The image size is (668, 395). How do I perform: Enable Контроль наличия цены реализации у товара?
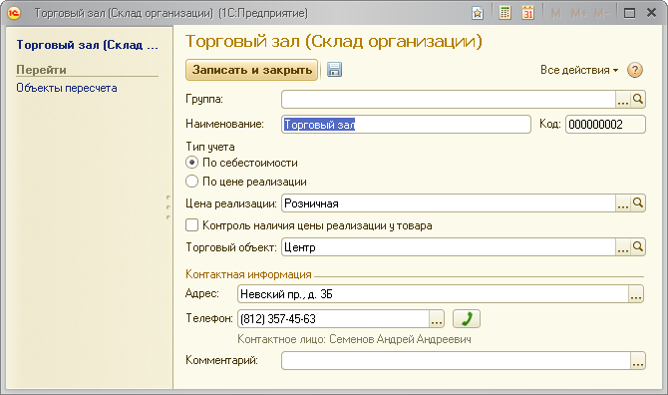click(x=191, y=225)
